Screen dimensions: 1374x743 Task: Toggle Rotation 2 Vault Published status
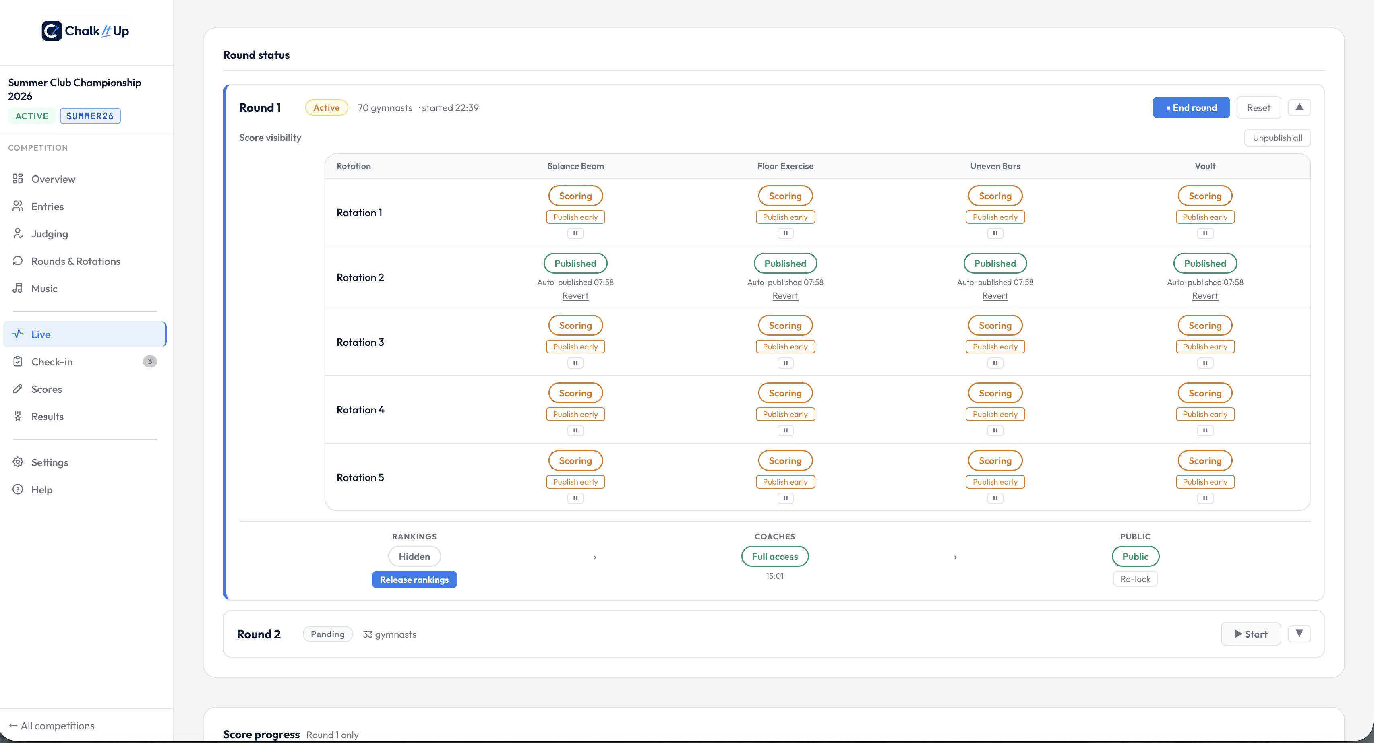[1205, 263]
